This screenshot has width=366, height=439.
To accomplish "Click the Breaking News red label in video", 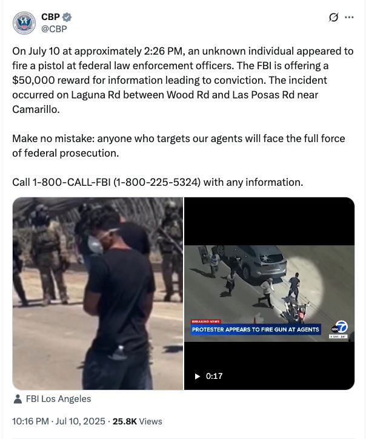I will (x=206, y=321).
